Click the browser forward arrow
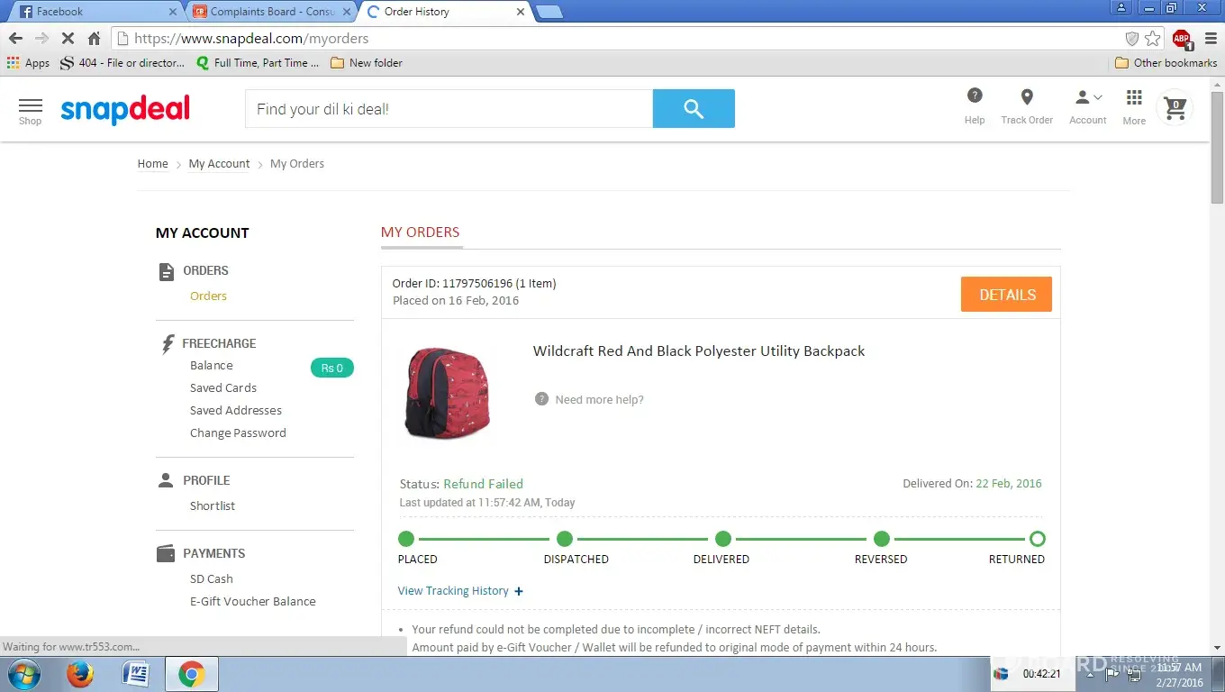This screenshot has width=1225, height=692. [41, 39]
